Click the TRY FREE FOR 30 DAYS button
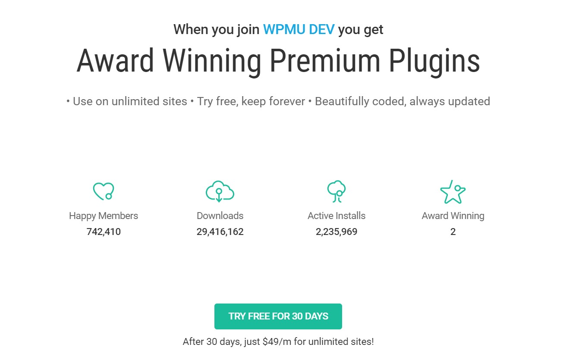This screenshot has width=566, height=360. tap(278, 316)
